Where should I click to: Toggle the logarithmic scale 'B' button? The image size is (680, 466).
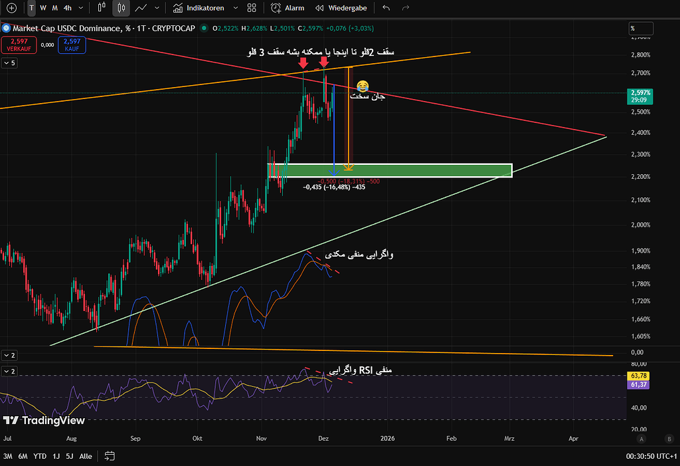[x=668, y=439]
